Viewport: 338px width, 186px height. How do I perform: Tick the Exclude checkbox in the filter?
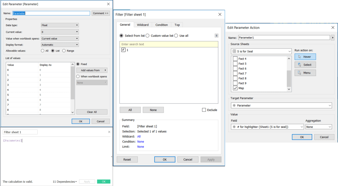click(x=204, y=110)
